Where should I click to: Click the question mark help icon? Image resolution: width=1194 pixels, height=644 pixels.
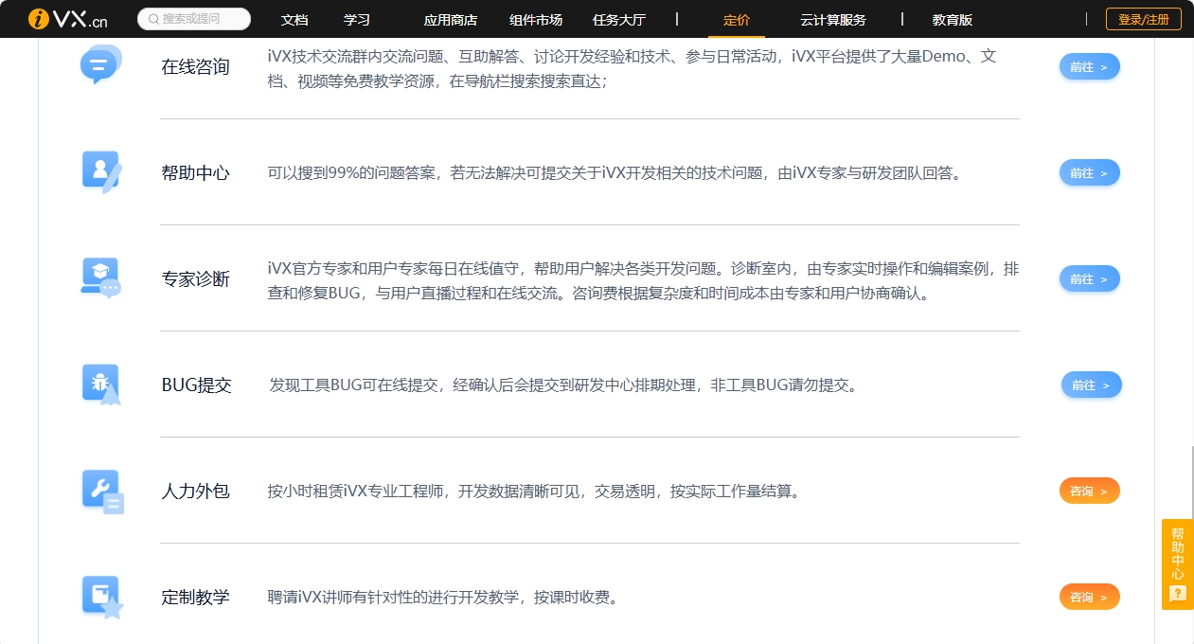1178,594
